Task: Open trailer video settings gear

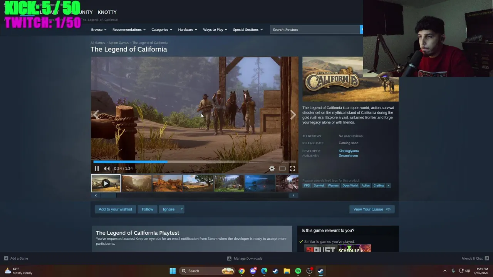Action: 272,169
